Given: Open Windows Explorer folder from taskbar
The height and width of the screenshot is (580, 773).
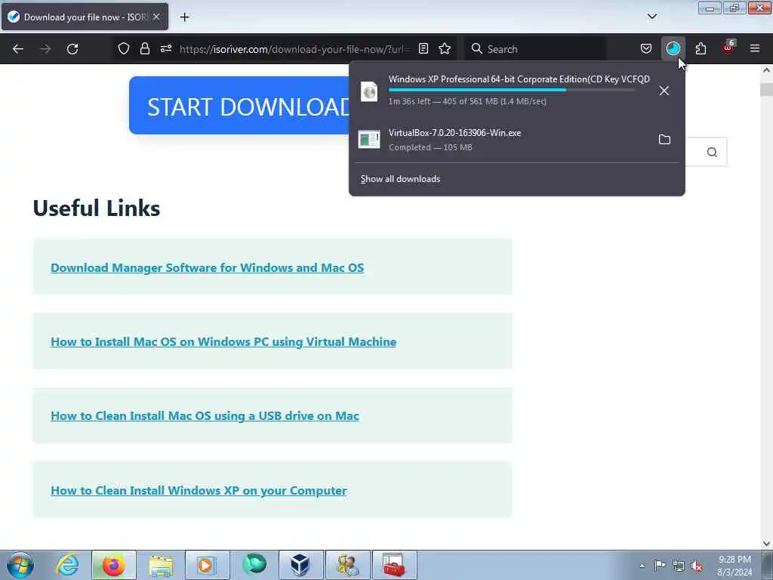Looking at the screenshot, I should [x=160, y=565].
